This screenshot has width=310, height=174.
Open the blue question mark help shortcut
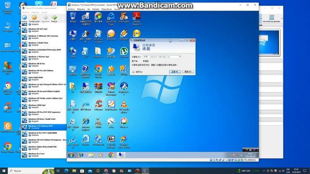[85, 71]
